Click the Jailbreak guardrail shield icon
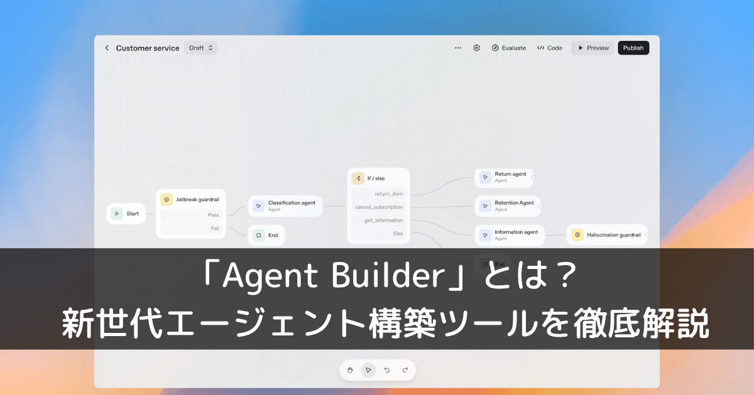 [x=167, y=199]
